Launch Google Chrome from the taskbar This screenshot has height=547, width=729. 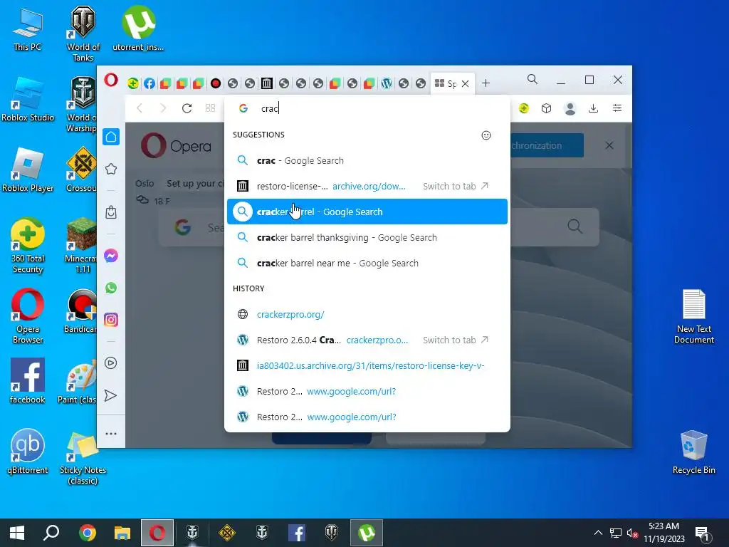(x=88, y=533)
